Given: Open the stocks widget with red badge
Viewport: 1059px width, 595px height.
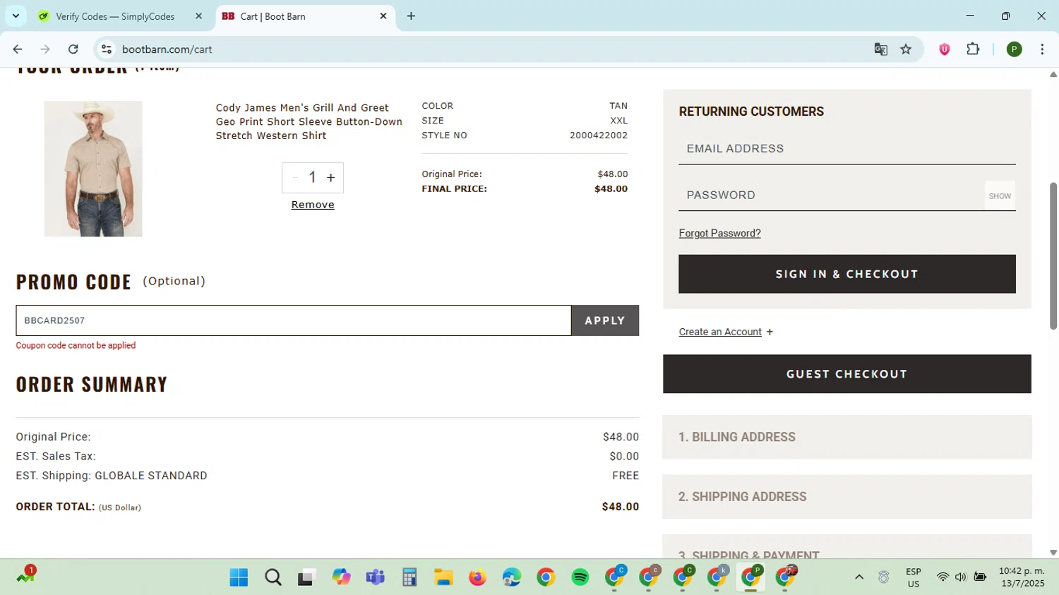Looking at the screenshot, I should (26, 575).
